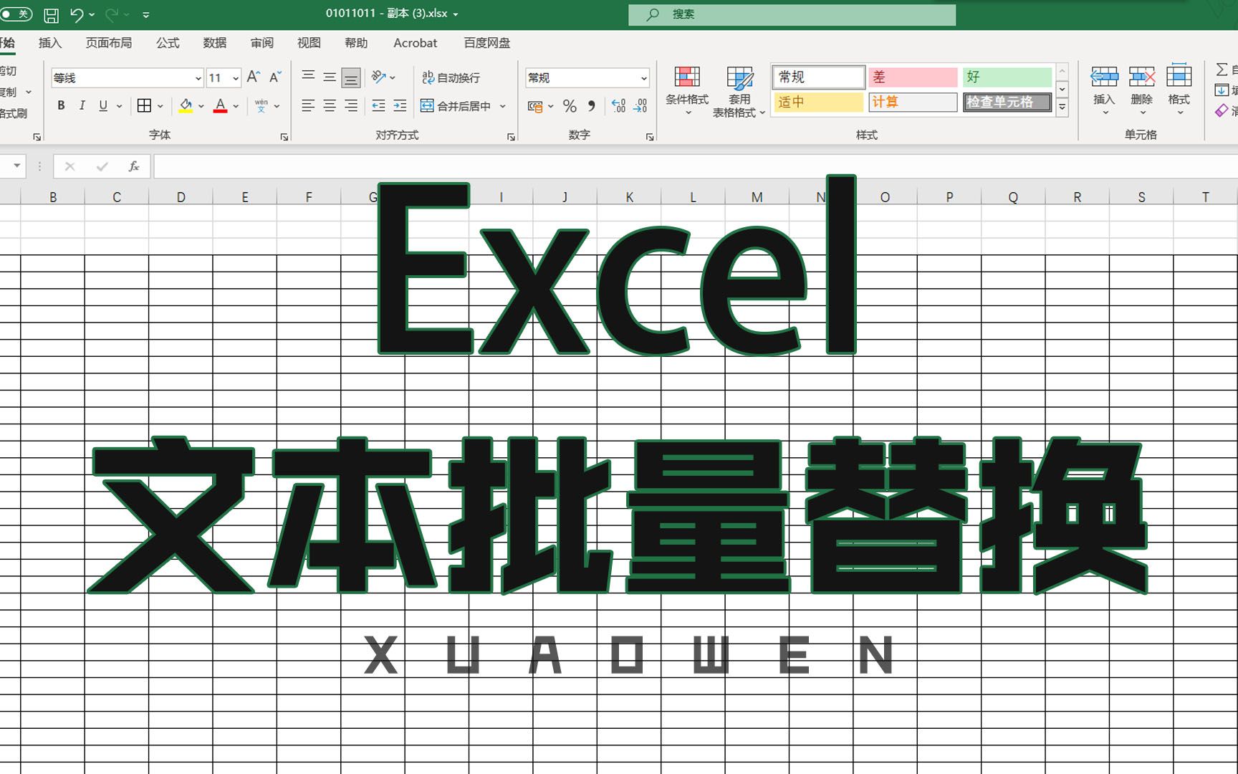Click the Redo arrow icon

pos(112,14)
